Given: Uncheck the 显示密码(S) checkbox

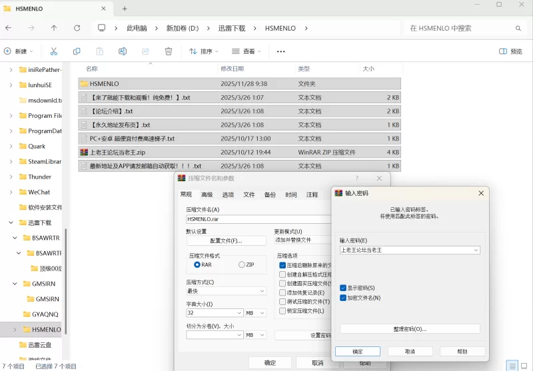Looking at the screenshot, I should 343,288.
